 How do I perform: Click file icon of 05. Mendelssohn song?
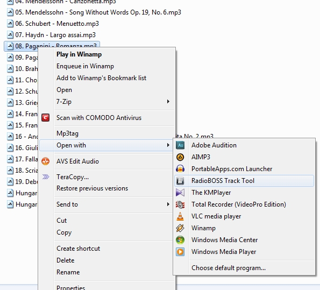(10, 12)
